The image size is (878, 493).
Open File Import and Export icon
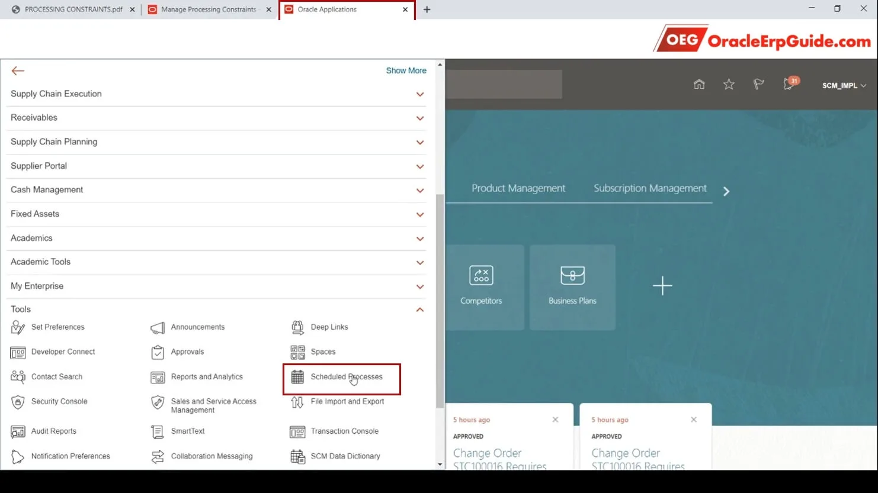(297, 402)
